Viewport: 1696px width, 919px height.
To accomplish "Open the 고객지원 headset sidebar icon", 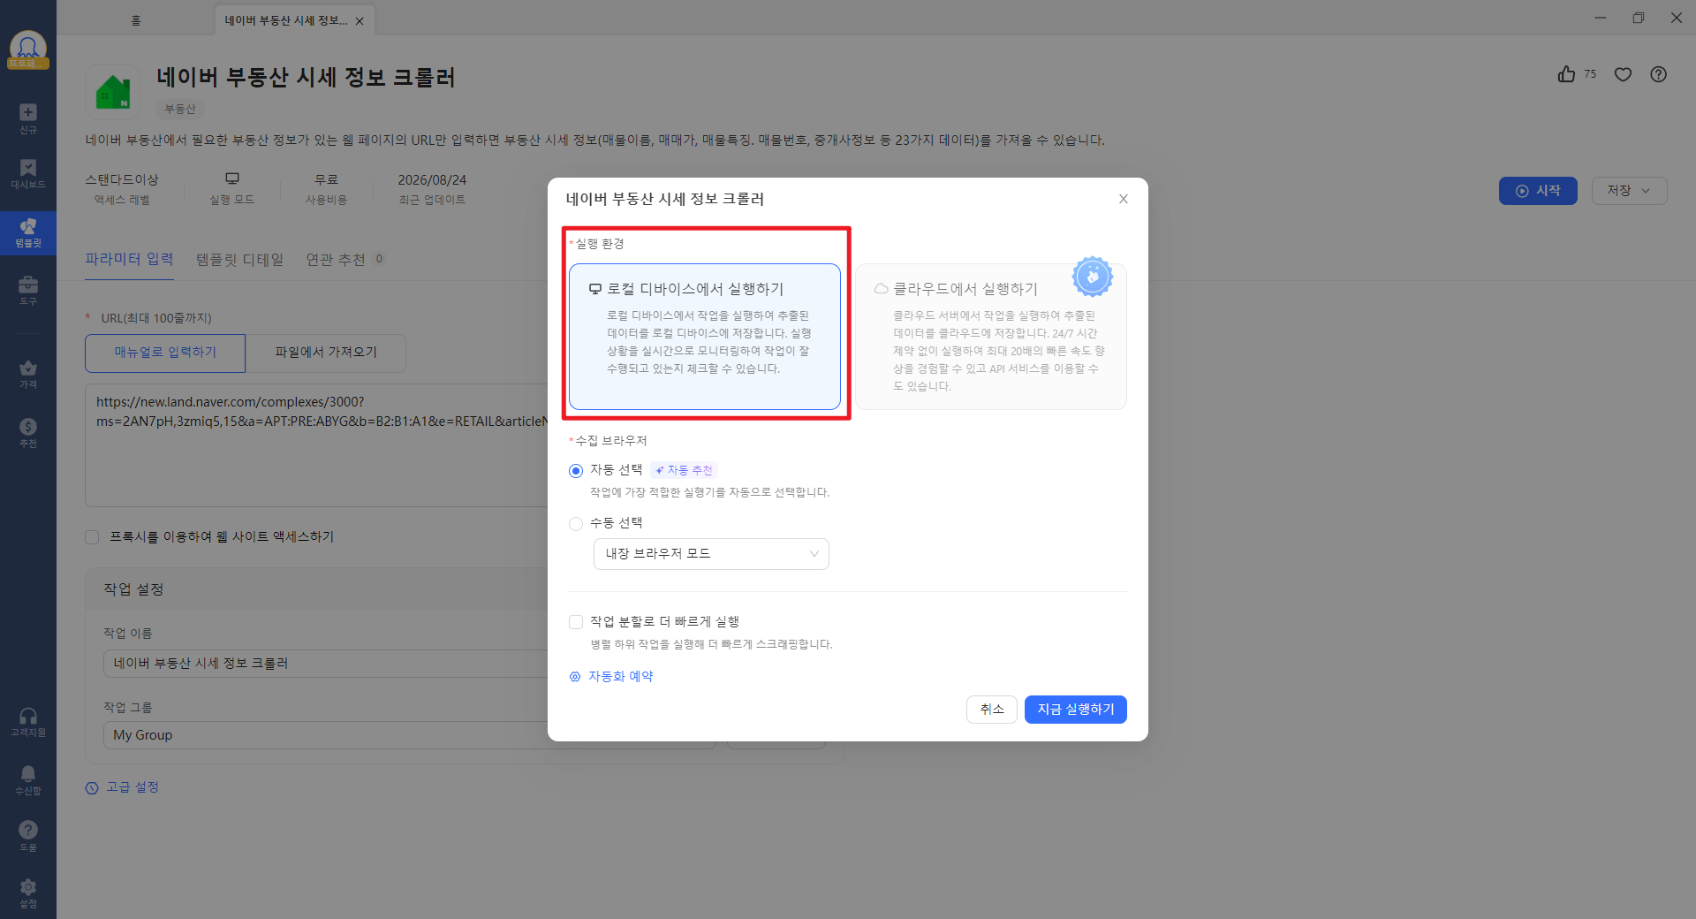I will click(28, 722).
